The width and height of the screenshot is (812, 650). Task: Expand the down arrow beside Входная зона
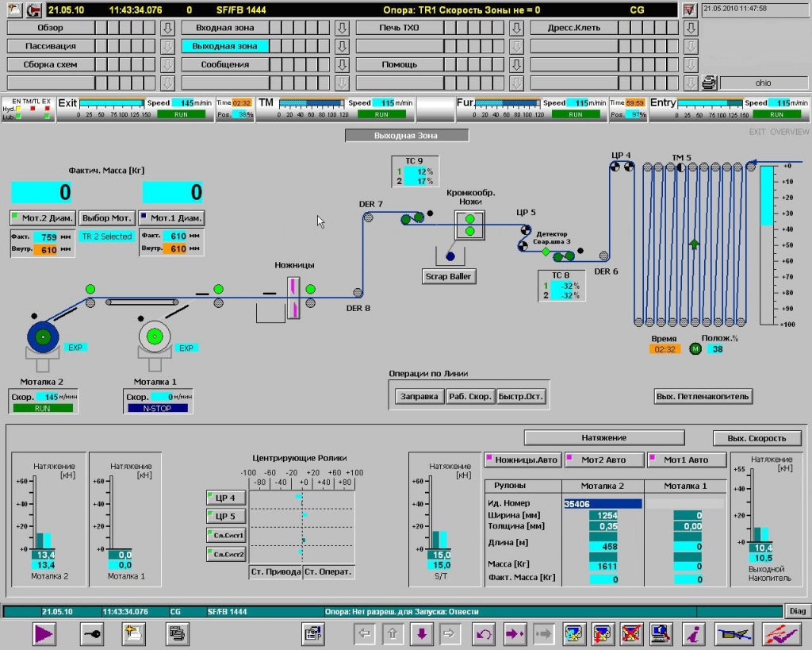342,28
